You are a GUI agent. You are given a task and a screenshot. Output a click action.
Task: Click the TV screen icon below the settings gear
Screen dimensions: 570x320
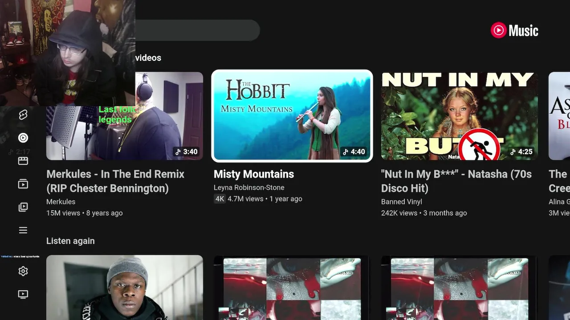pyautogui.click(x=23, y=294)
